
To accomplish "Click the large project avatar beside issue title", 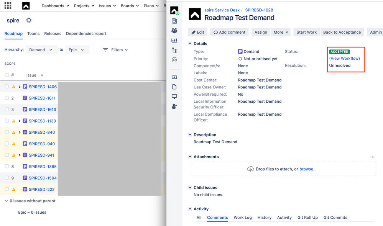I will point(195,14).
